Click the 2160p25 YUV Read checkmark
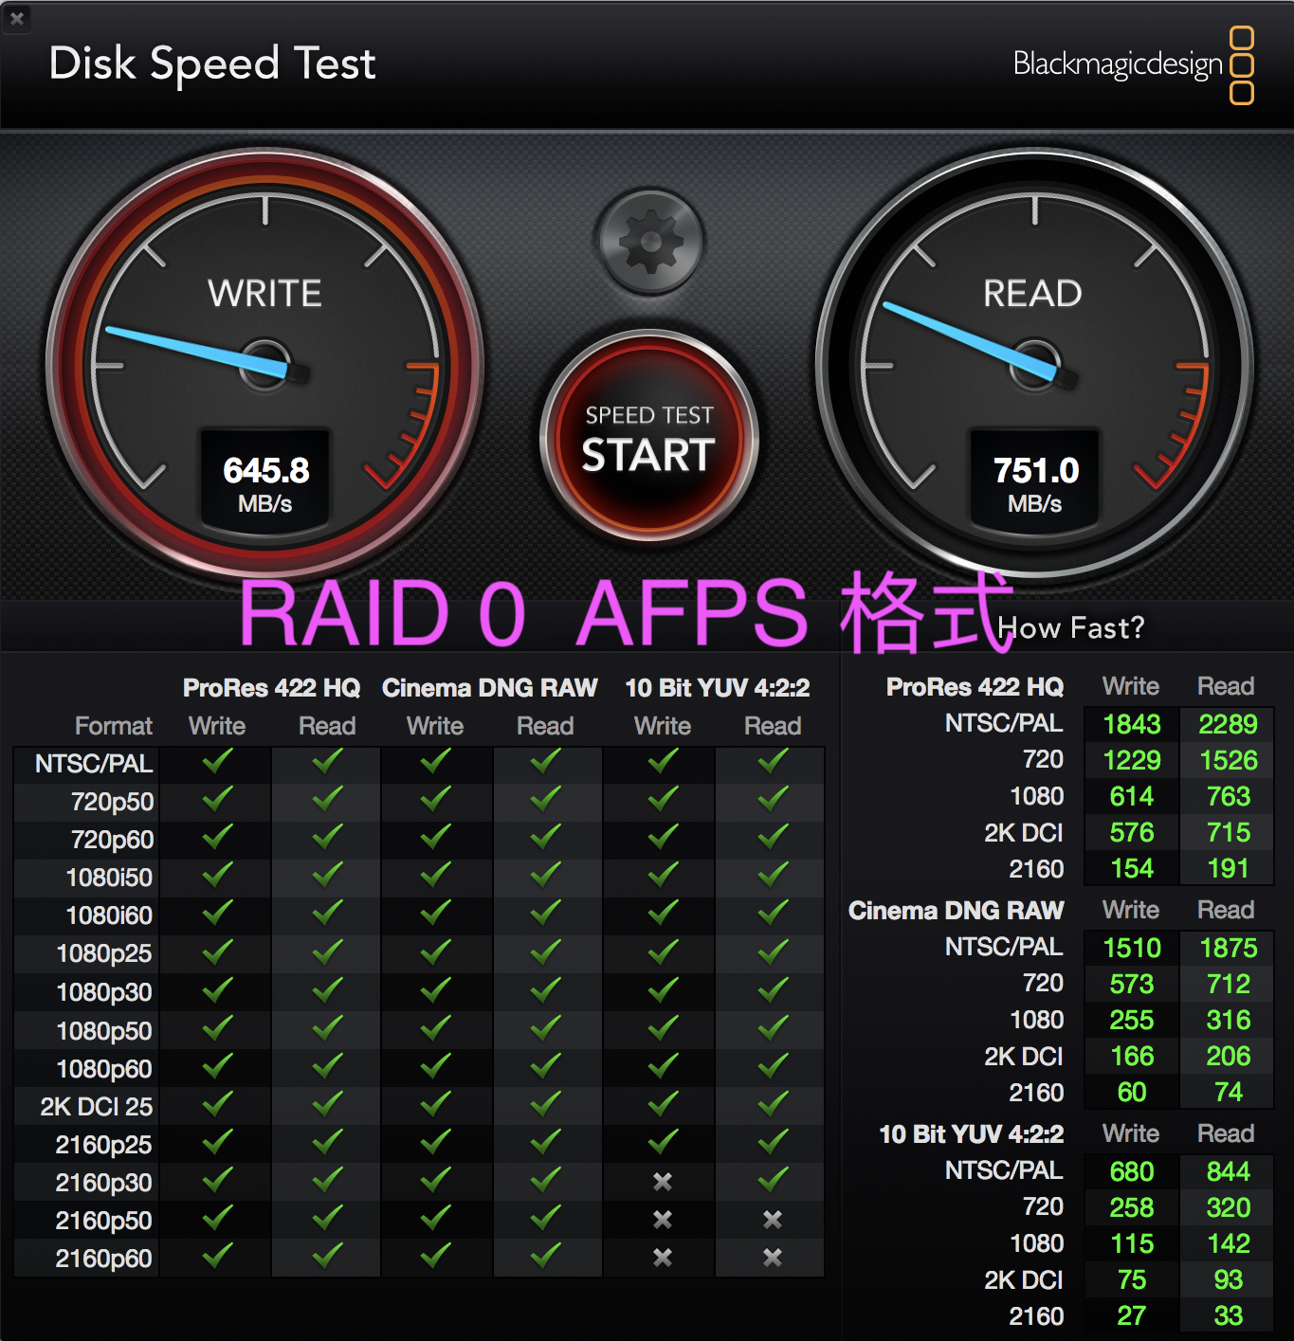 pyautogui.click(x=773, y=1142)
